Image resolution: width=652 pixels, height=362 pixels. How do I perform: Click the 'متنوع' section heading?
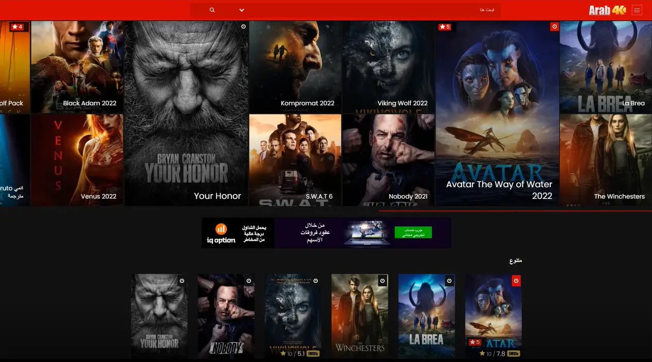click(516, 261)
